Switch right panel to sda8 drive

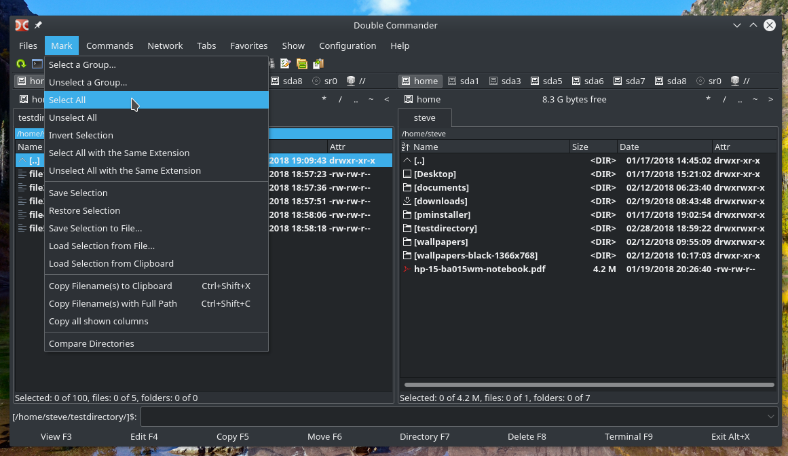(671, 81)
